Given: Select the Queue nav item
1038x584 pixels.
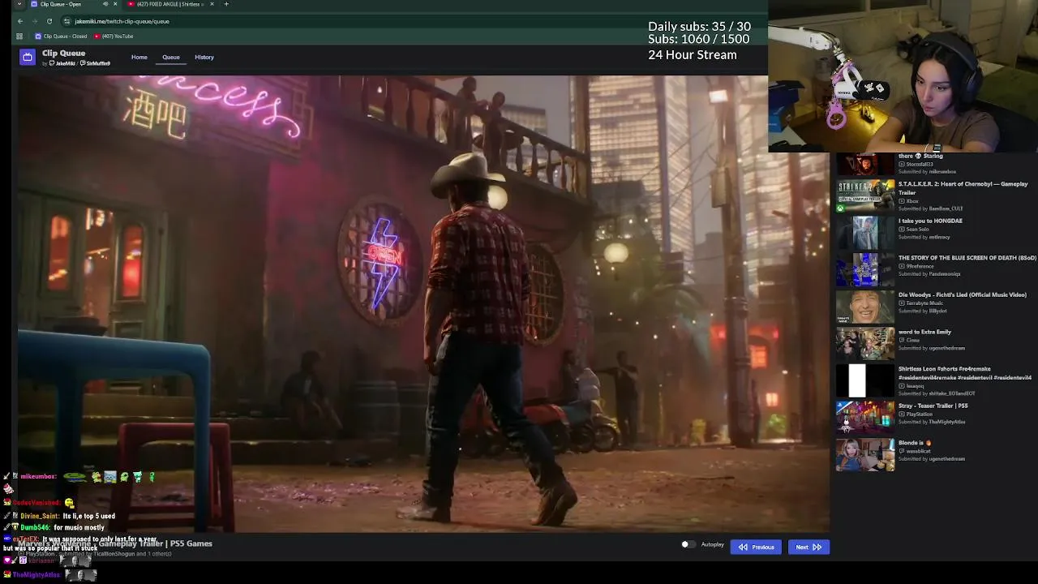Looking at the screenshot, I should [x=170, y=57].
